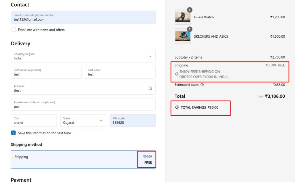Click the SKECHERS AND ASICS product thumbnail
The width and height of the screenshot is (295, 182).
[x=183, y=36]
